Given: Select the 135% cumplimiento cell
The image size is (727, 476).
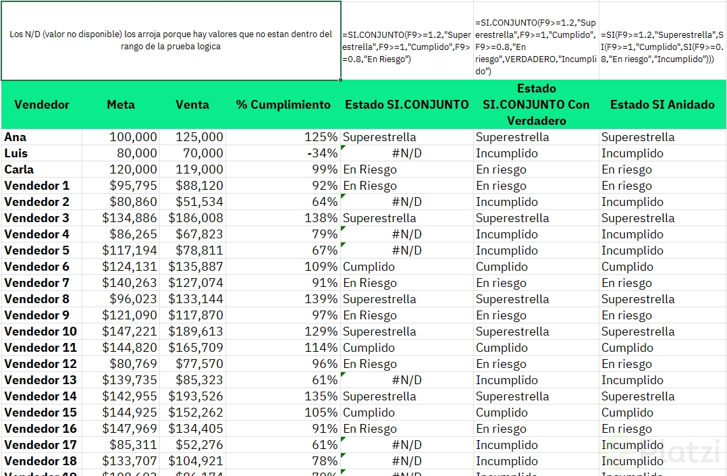Looking at the screenshot, I should point(284,397).
